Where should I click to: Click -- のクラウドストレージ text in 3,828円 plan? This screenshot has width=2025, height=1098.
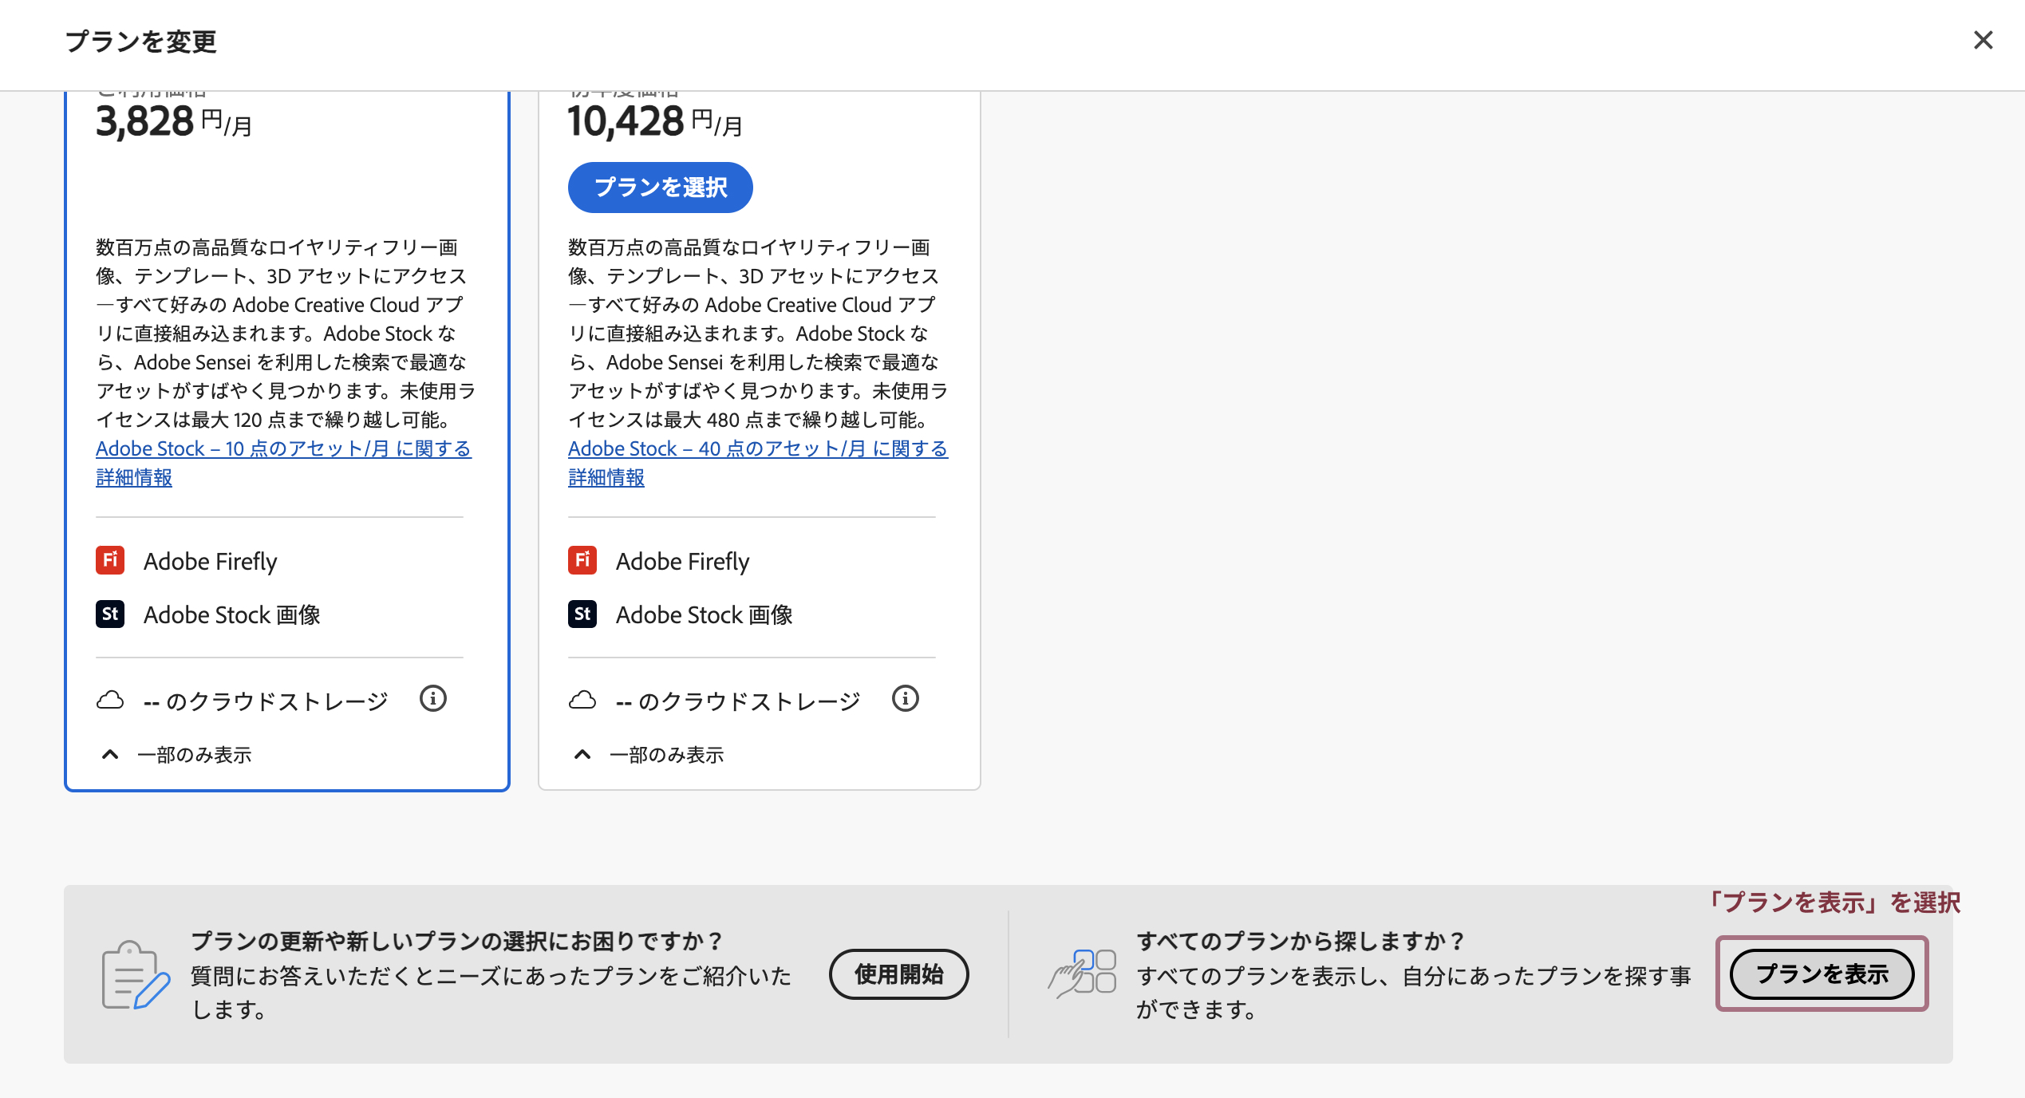[x=266, y=701]
